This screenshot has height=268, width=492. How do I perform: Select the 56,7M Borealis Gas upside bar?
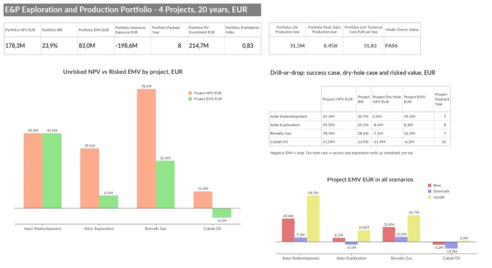(x=414, y=228)
